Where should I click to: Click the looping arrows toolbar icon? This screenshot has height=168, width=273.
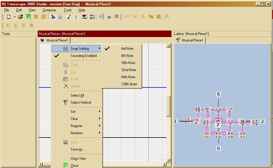pyautogui.click(x=92, y=17)
